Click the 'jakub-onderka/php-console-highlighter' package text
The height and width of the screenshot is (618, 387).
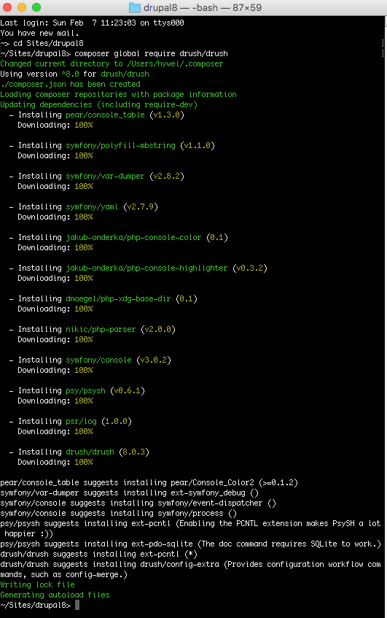pyautogui.click(x=146, y=269)
